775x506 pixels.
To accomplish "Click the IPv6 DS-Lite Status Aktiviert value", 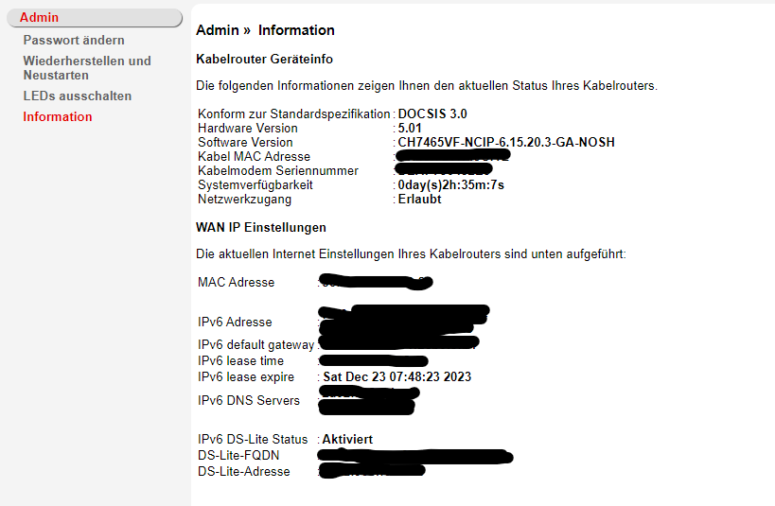I will click(347, 439).
